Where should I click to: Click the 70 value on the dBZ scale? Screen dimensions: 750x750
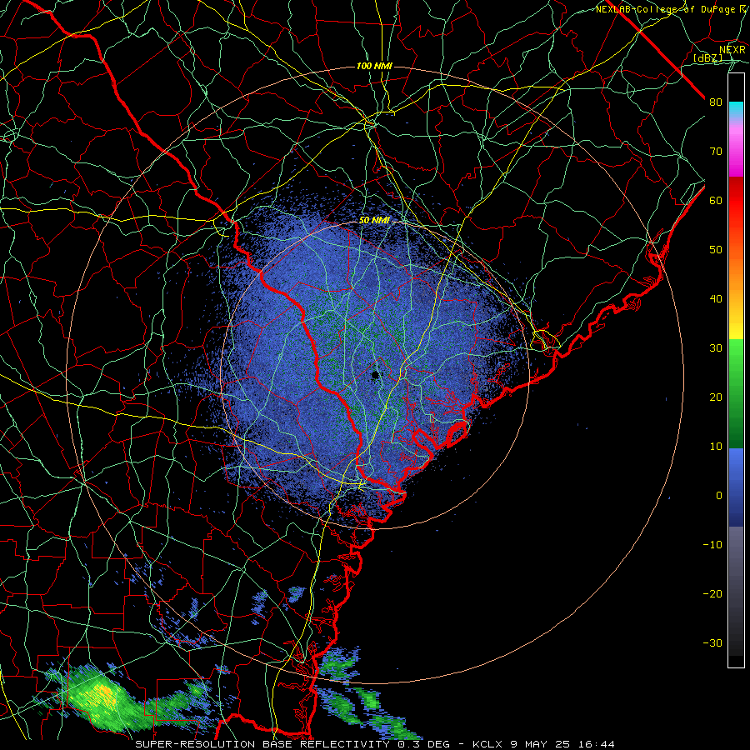point(716,151)
